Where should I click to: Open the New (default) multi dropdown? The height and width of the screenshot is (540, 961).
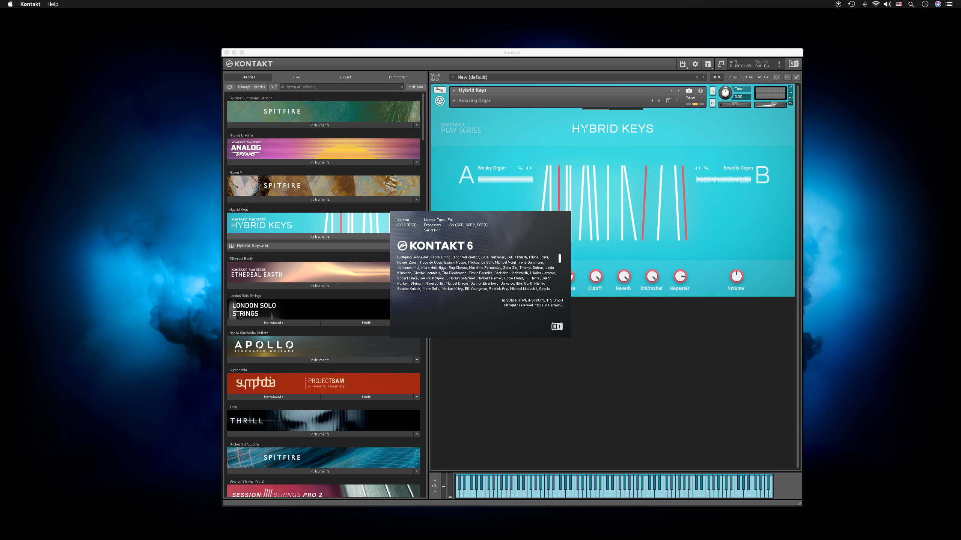[x=453, y=77]
